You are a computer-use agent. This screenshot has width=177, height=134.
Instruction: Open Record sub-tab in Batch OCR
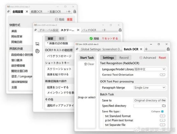[124, 58]
